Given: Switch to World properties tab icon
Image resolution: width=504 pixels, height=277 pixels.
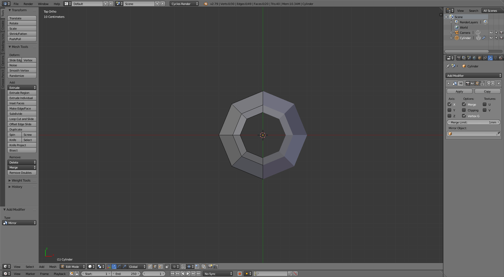Looking at the screenshot, I should [474, 58].
